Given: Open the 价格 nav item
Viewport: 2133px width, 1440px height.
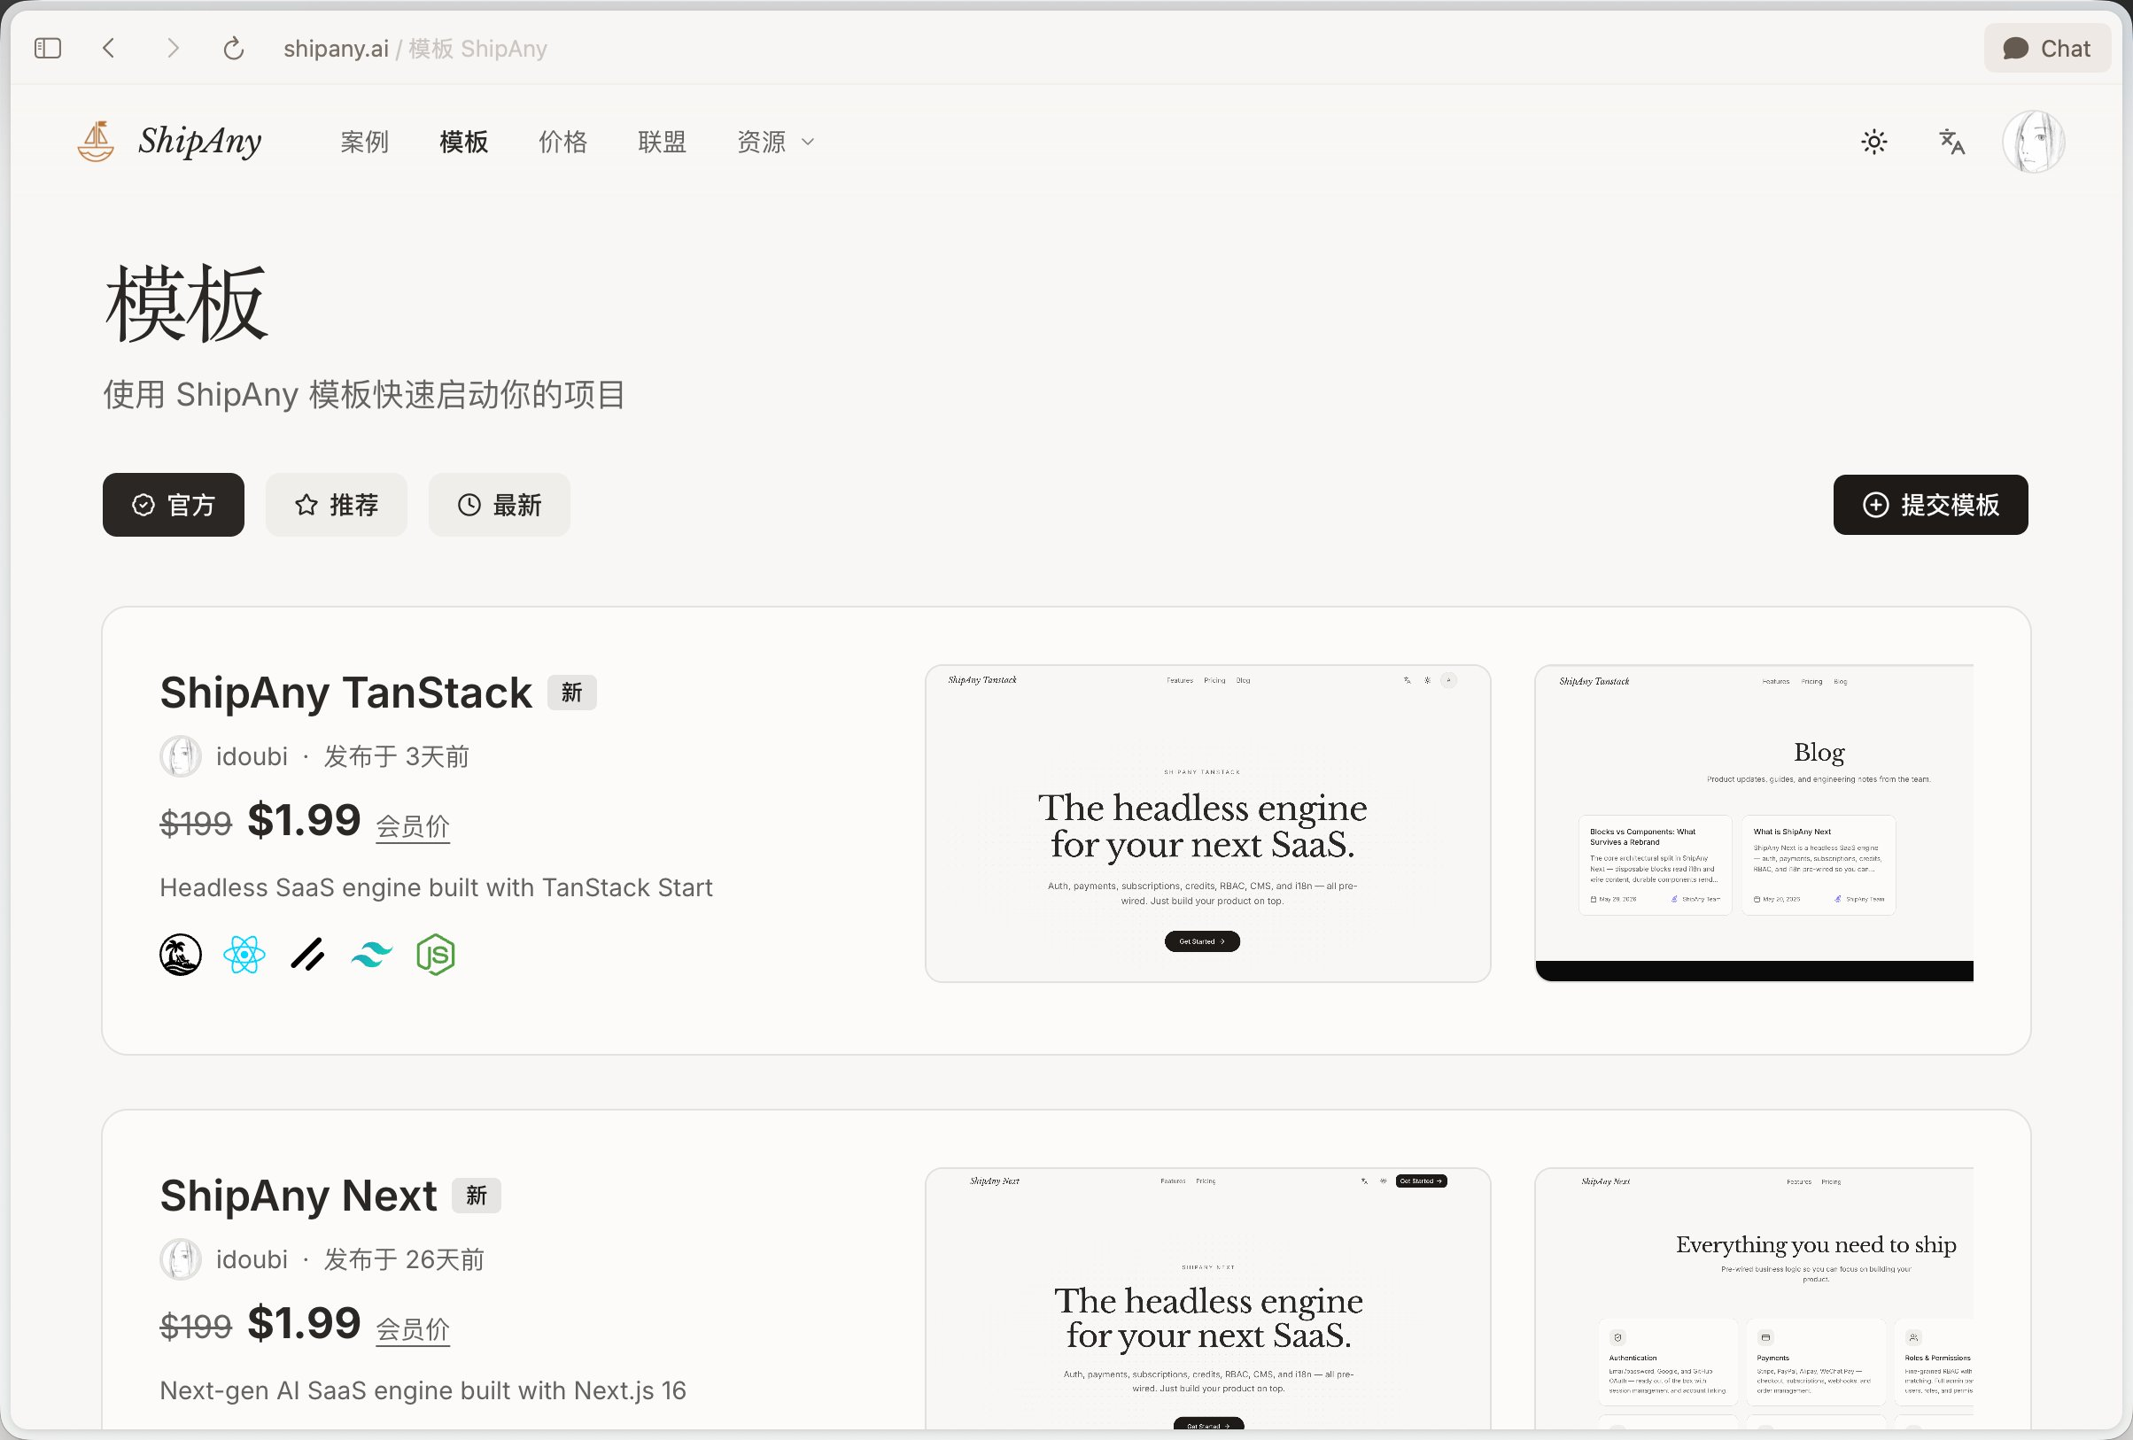Looking at the screenshot, I should point(562,143).
